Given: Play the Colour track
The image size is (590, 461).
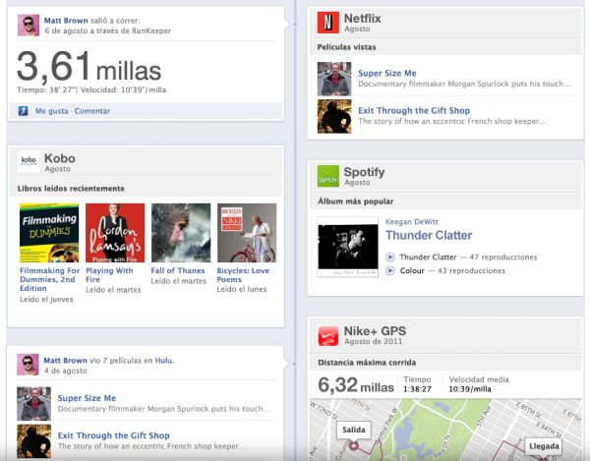Looking at the screenshot, I should pos(389,270).
